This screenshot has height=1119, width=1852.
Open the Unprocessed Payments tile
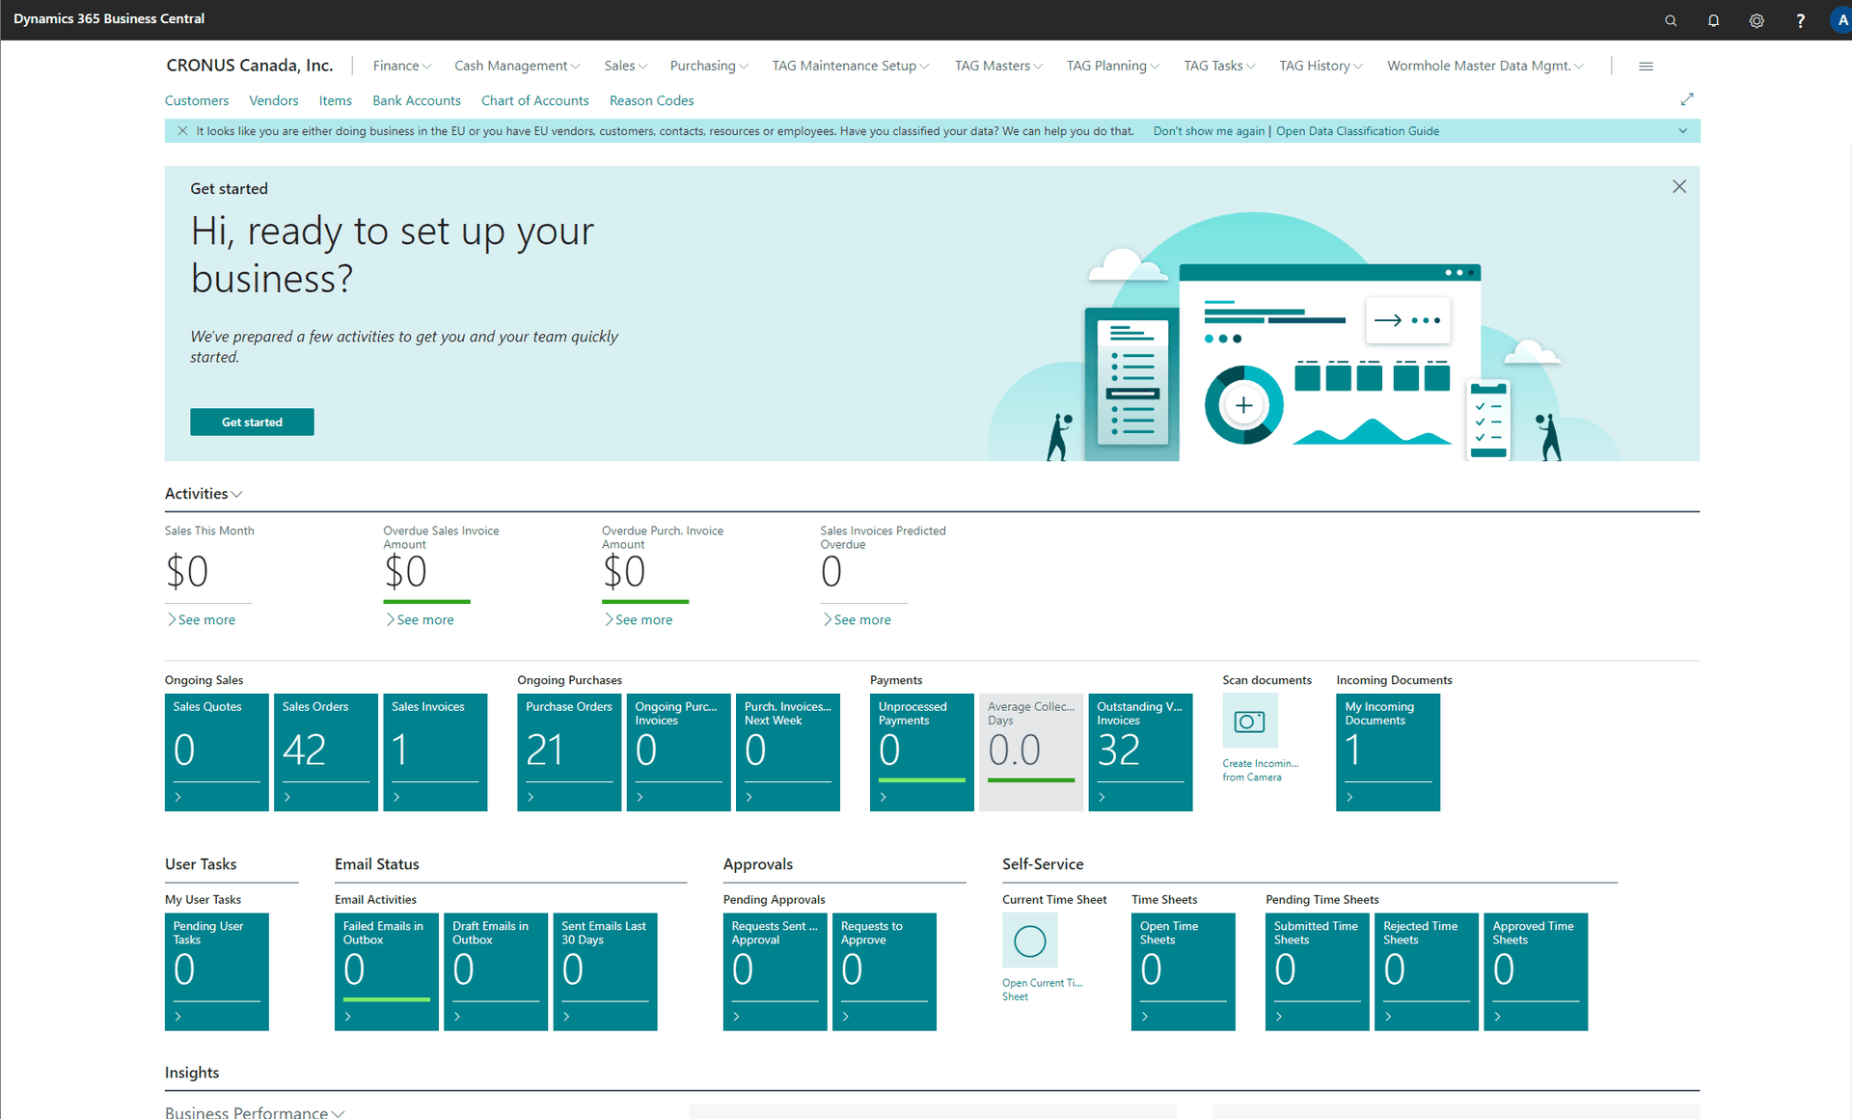921,752
